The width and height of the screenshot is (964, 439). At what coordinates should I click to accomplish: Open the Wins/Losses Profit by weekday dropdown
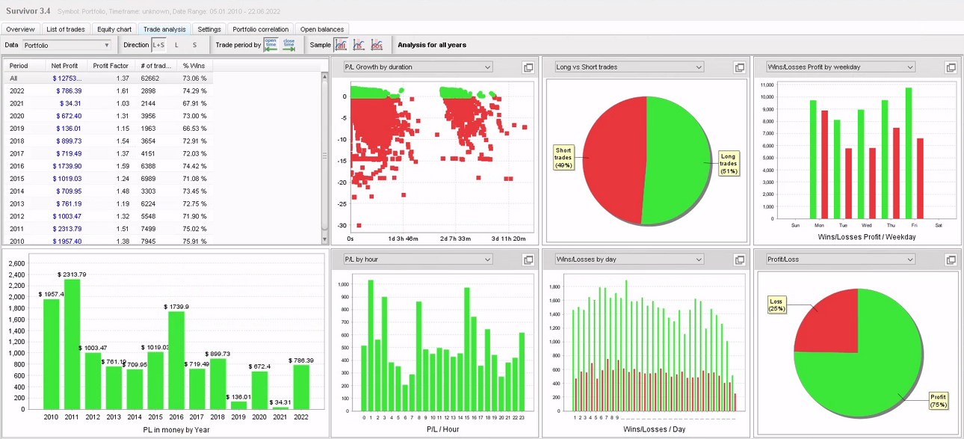(840, 67)
